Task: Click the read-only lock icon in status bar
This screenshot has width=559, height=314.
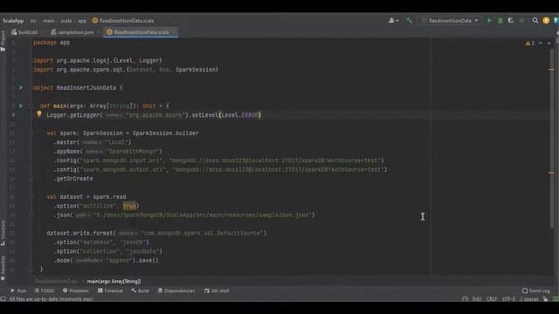Action: click(x=545, y=298)
